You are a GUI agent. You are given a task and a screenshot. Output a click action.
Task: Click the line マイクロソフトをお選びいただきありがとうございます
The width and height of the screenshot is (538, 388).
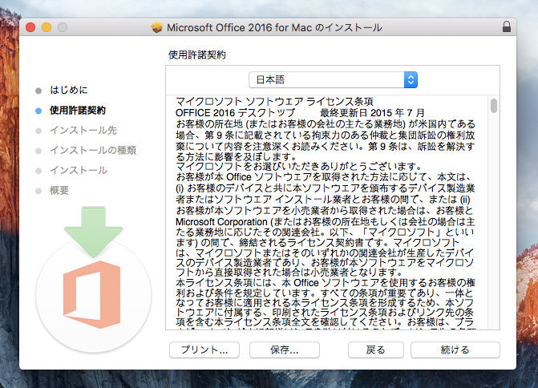click(298, 167)
